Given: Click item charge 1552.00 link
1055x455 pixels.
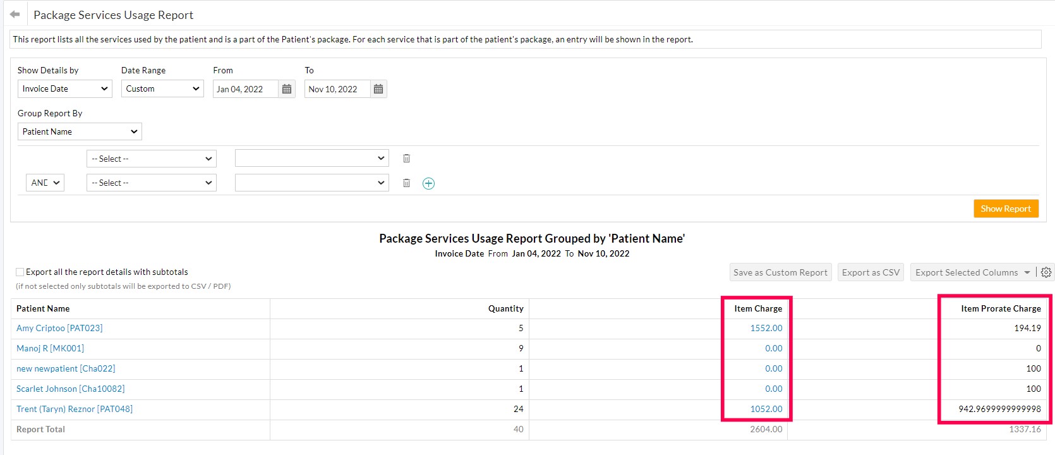Looking at the screenshot, I should click(x=766, y=328).
